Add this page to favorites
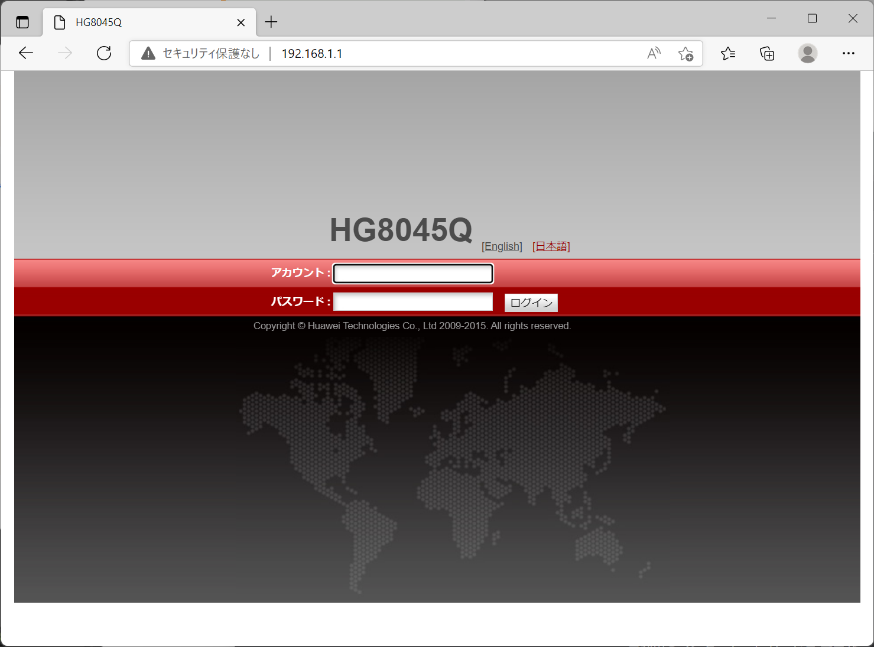Image resolution: width=874 pixels, height=647 pixels. tap(685, 54)
